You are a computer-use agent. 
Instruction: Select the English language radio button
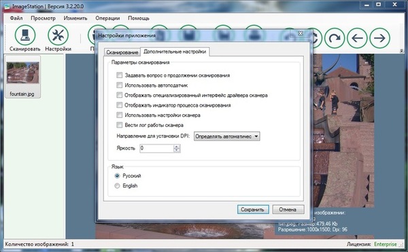point(117,185)
